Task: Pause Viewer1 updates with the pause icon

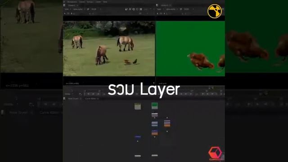Action: click(x=141, y=9)
